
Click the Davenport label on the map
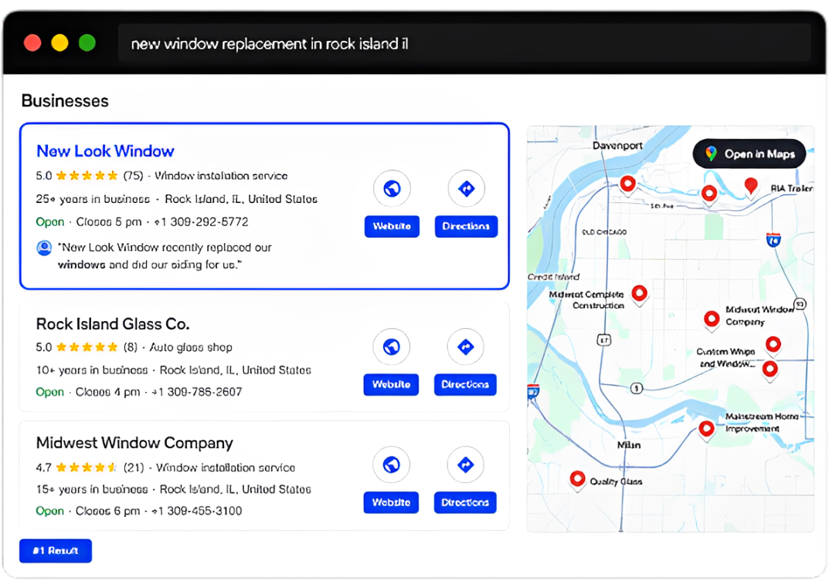[x=617, y=146]
